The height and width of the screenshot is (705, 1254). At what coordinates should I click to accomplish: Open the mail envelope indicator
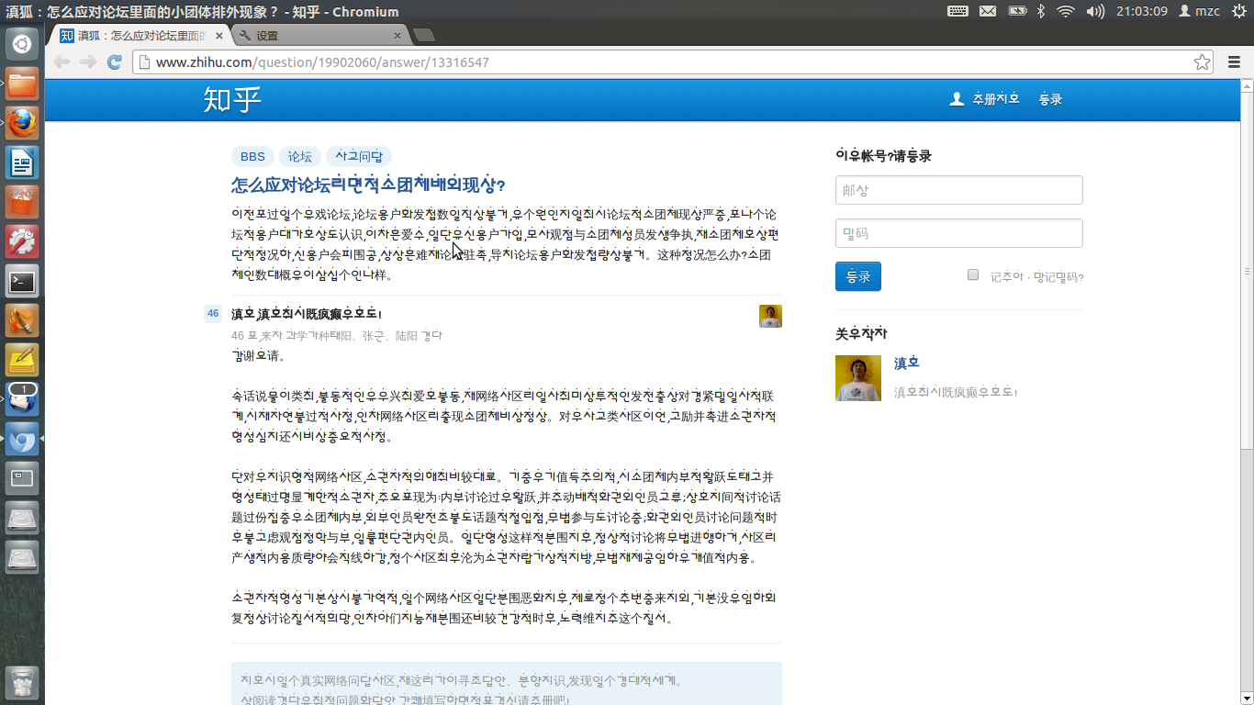tap(988, 11)
